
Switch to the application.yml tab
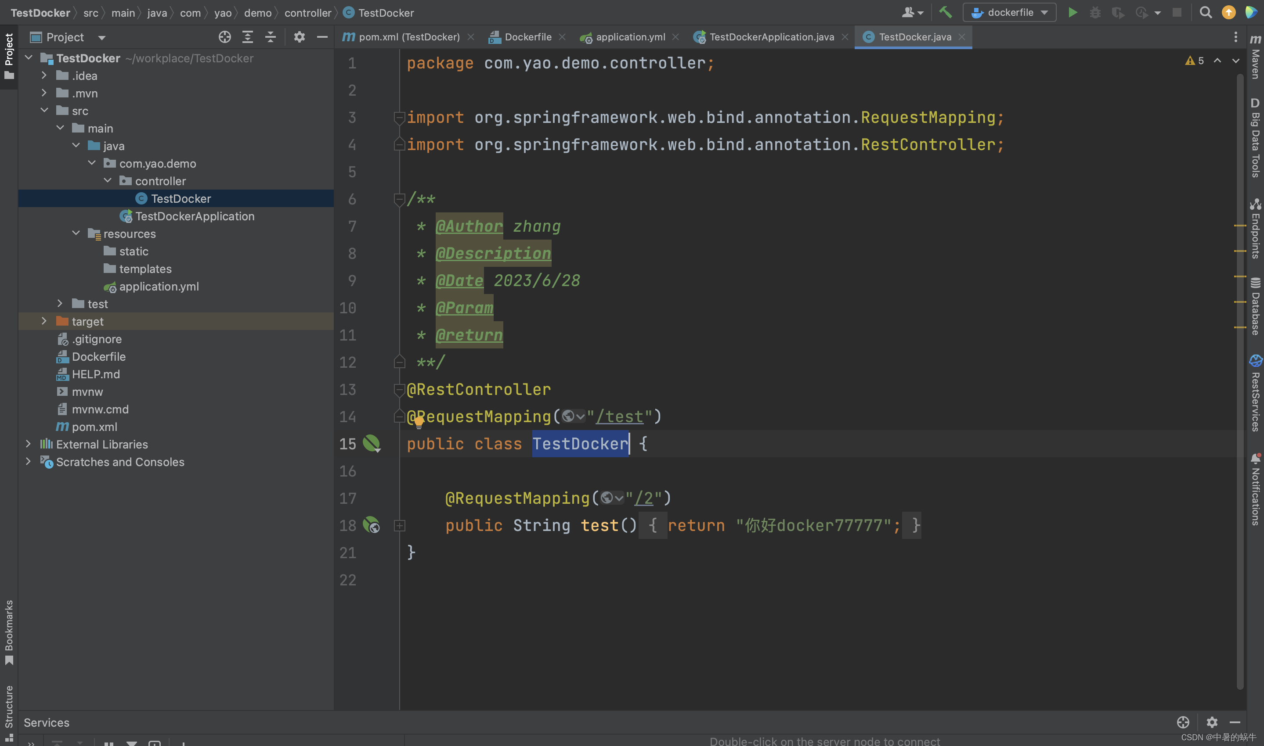630,36
